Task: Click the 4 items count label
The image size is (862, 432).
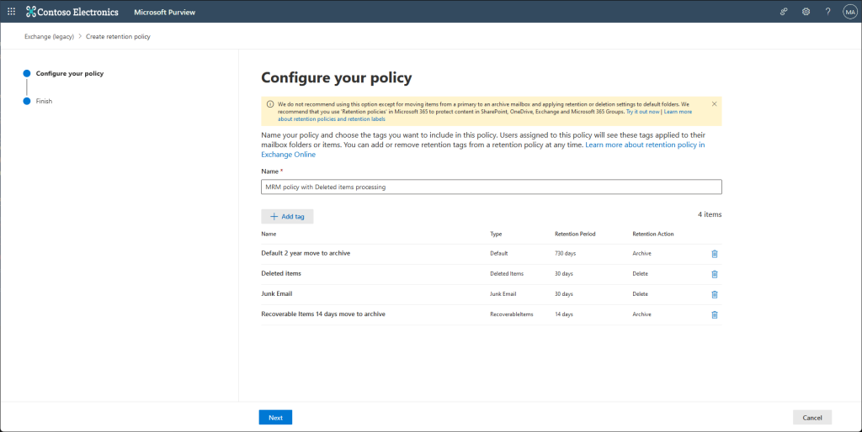Action: click(x=710, y=214)
